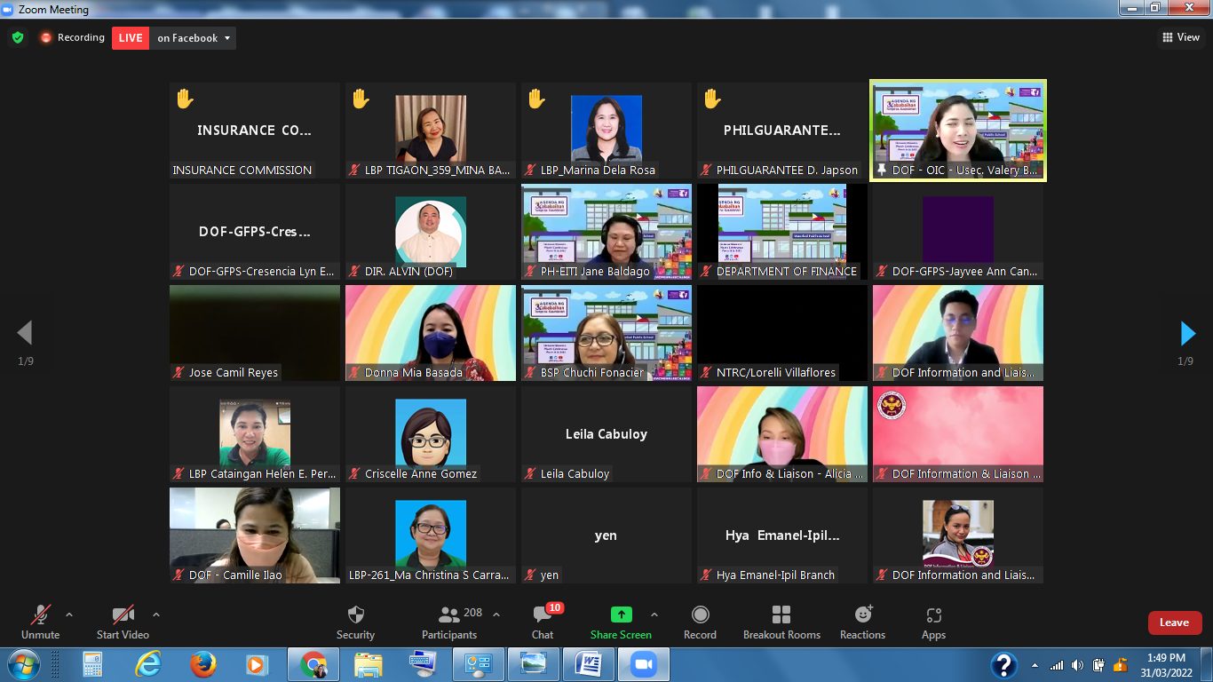Select the DOF - Camille Ilao video tile
The image size is (1213, 682).
pyautogui.click(x=255, y=535)
